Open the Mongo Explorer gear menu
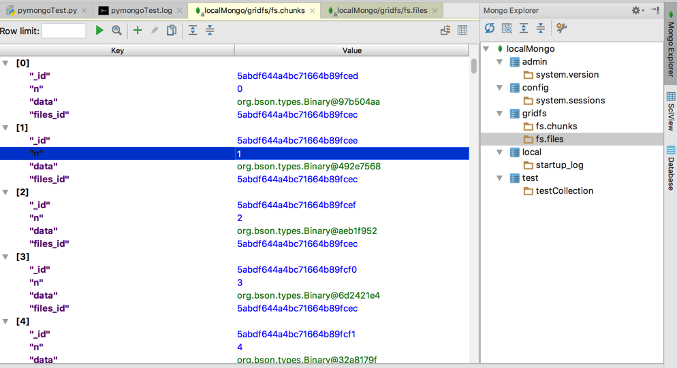This screenshot has width=677, height=368. [637, 10]
